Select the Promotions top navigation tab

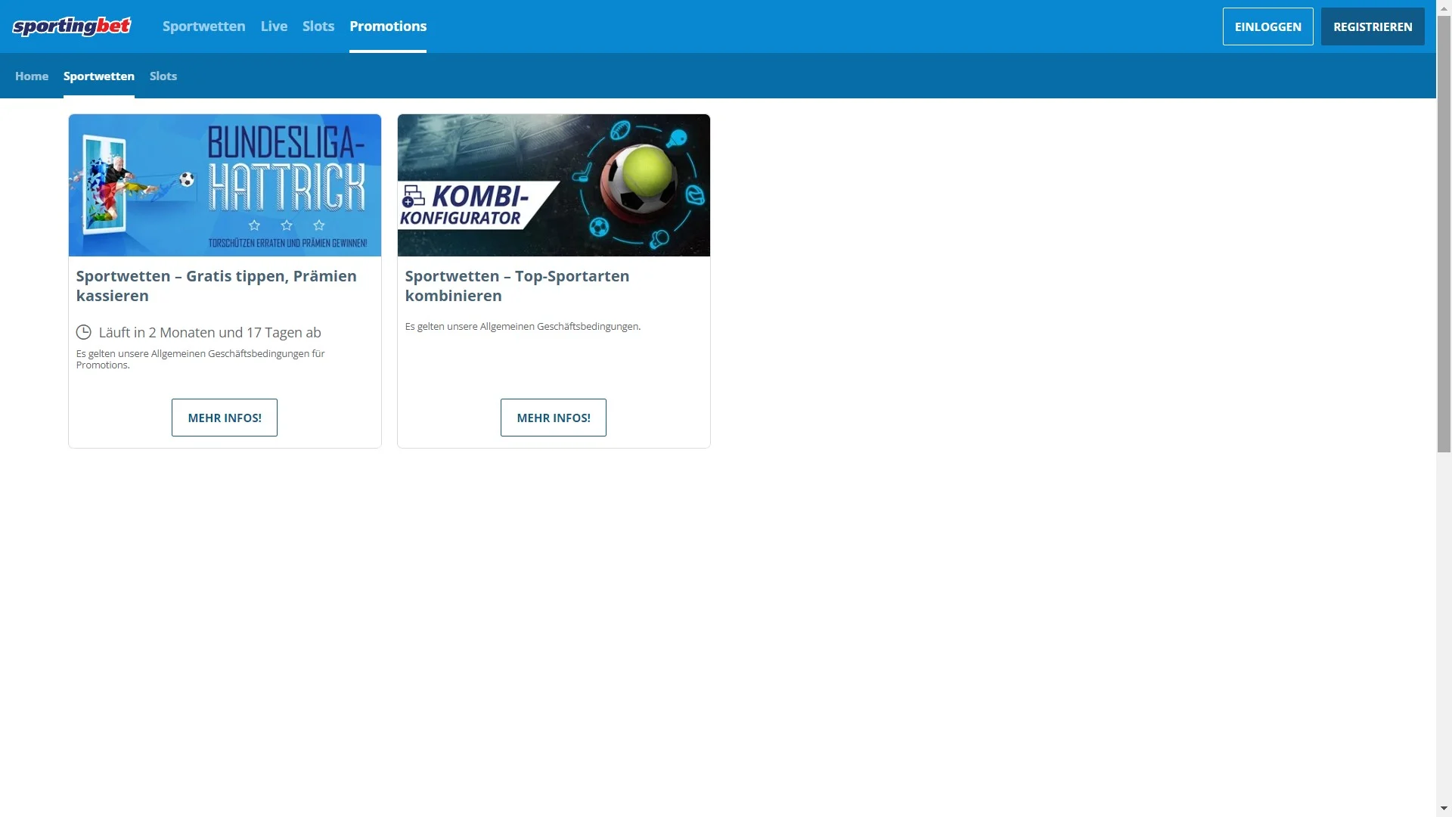point(388,26)
